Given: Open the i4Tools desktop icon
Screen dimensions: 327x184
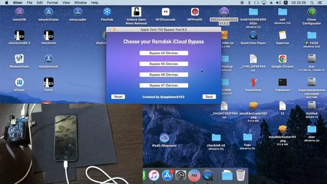Looking at the screenshot, I should 19,82.
